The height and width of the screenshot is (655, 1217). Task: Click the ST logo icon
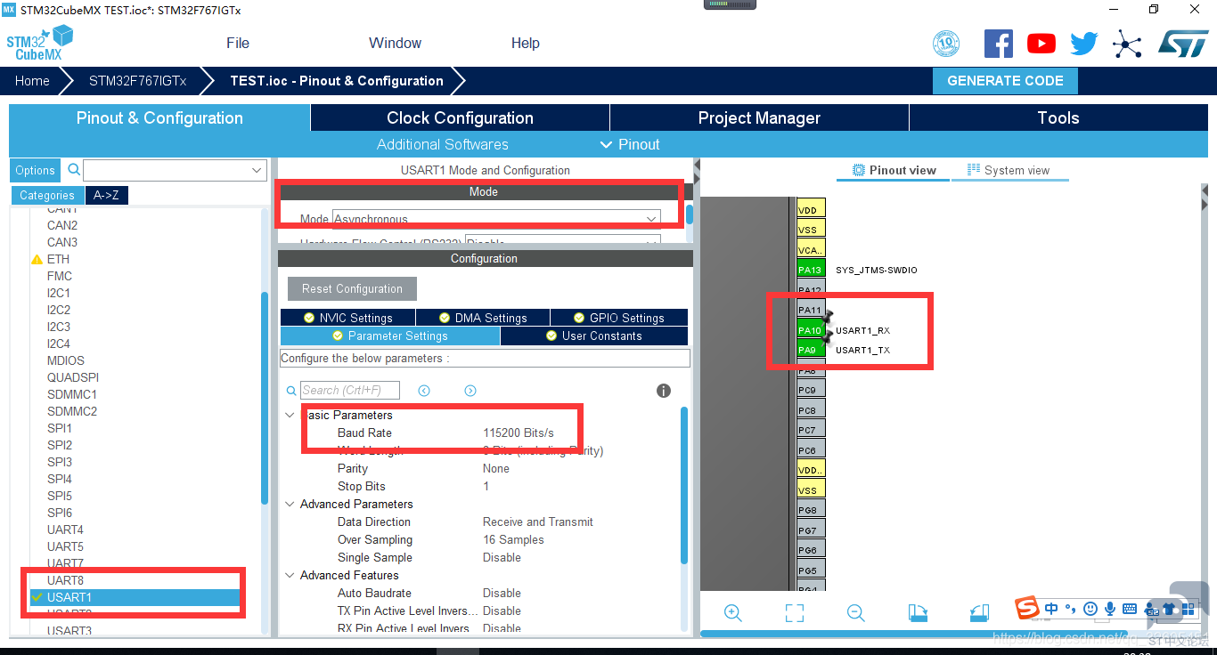1183,44
